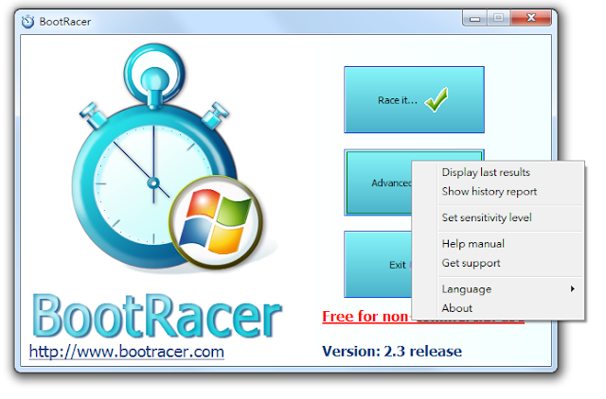Screen dimensions: 606x399
Task: Click the BootRacer stopwatch title bar icon
Action: click(x=27, y=22)
